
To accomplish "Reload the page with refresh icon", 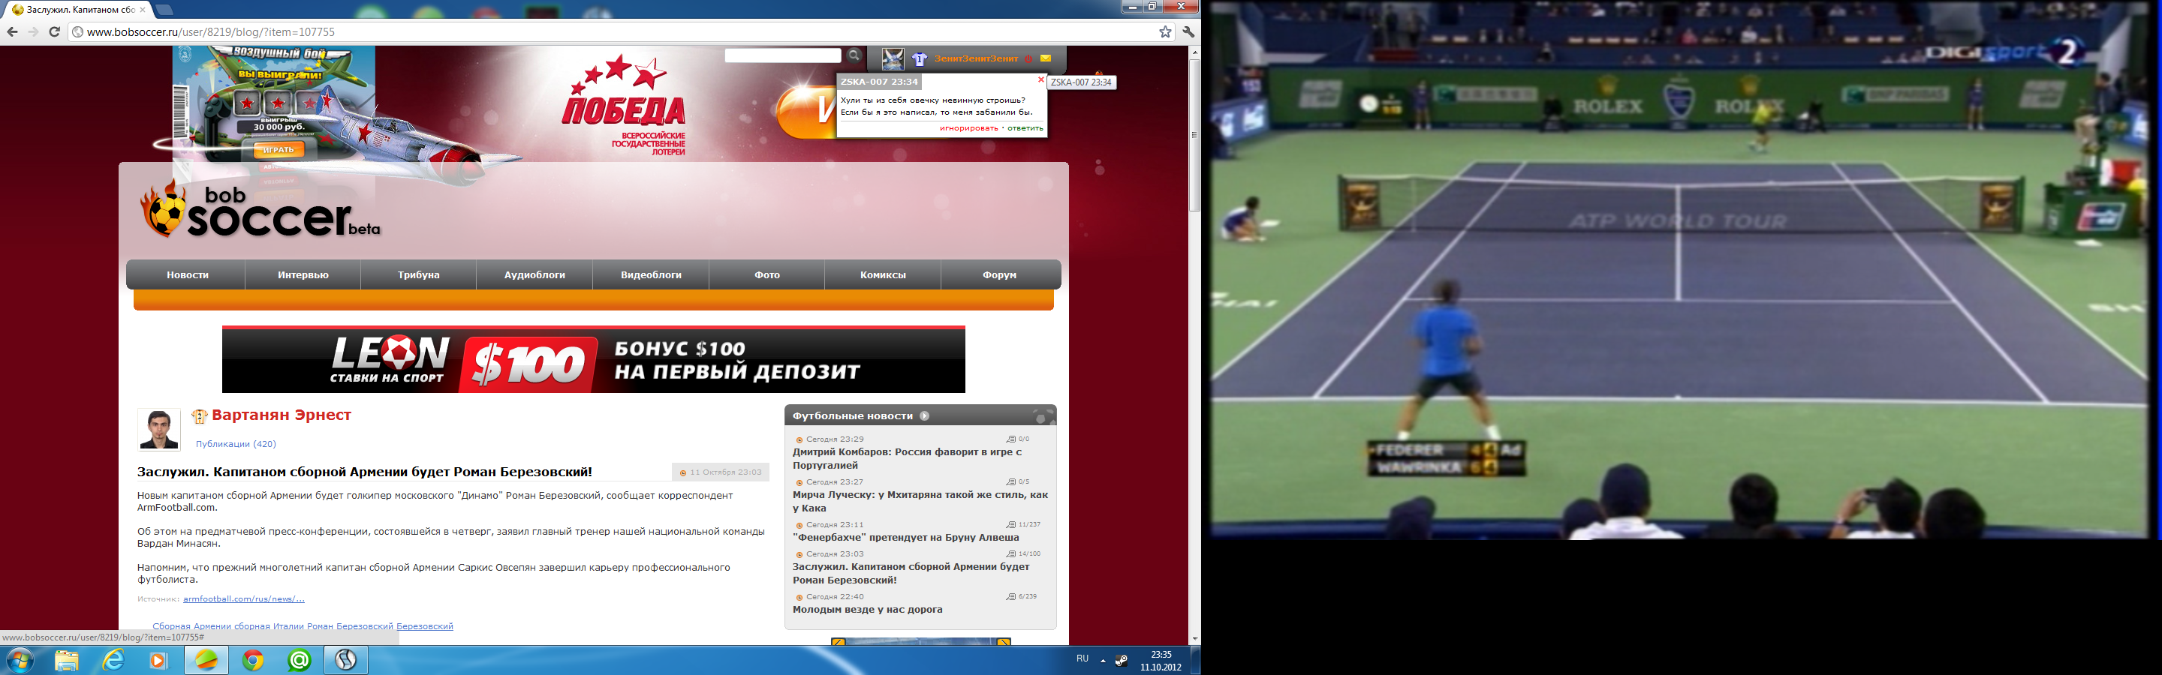I will click(55, 31).
